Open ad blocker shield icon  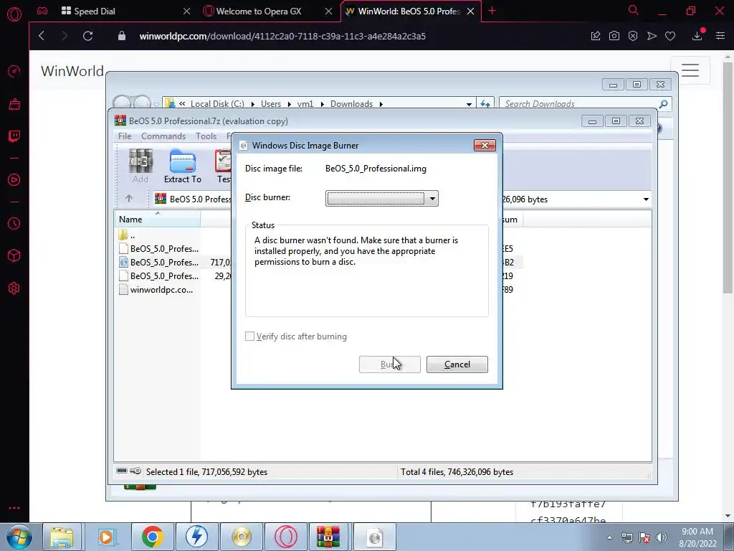tap(633, 36)
